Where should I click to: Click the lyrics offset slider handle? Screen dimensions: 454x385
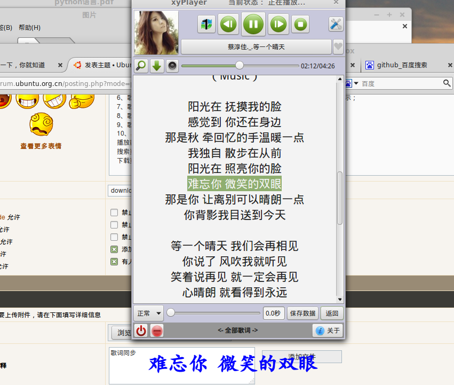point(171,312)
